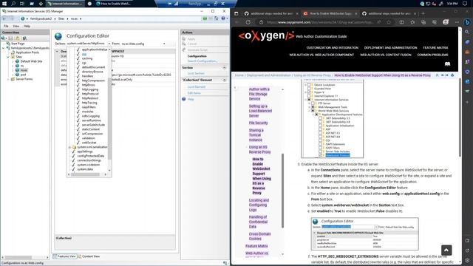Select httpCompression in the section list

click(x=93, y=81)
